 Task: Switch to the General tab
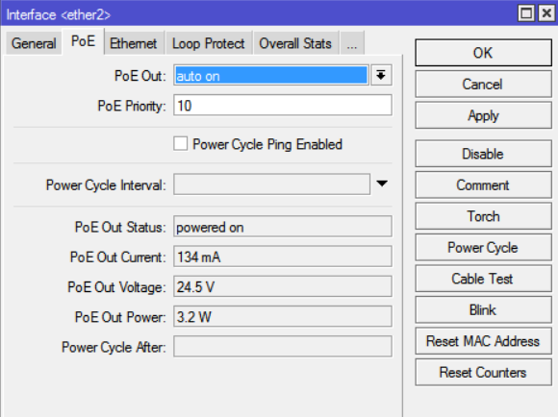(x=34, y=43)
